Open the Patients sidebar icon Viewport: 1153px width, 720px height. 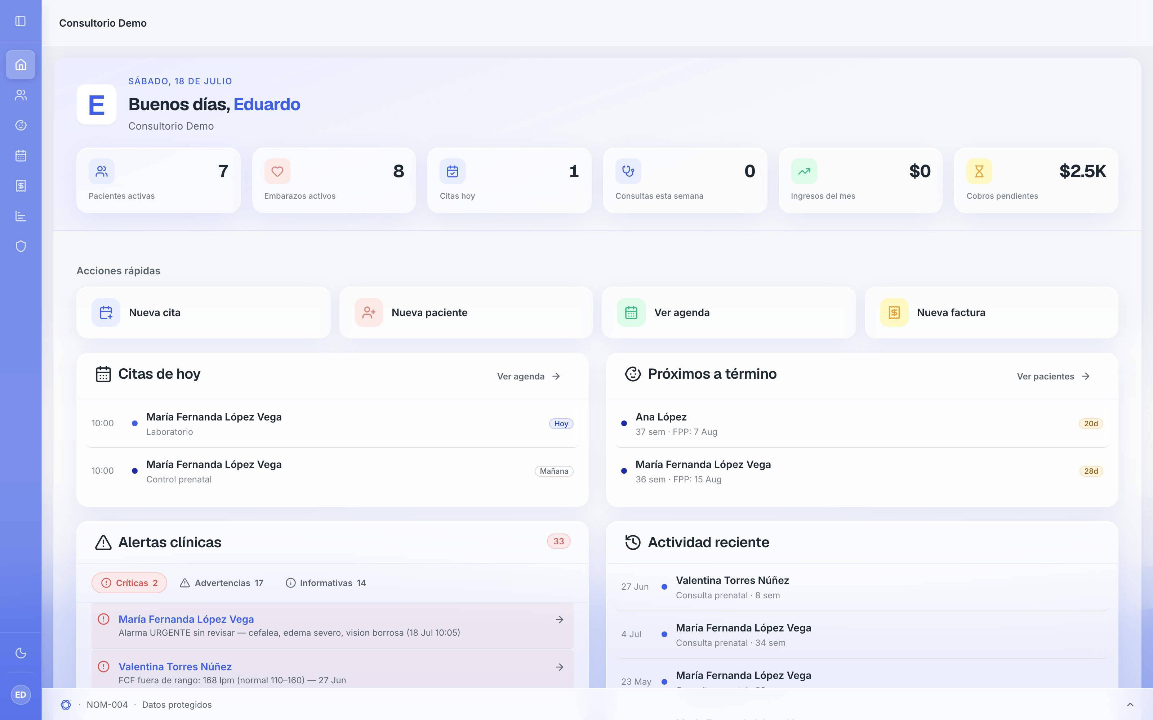tap(21, 95)
